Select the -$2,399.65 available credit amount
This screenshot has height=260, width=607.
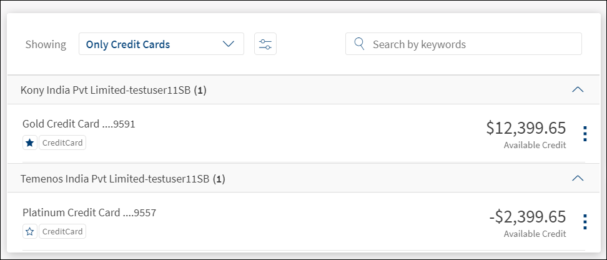click(x=527, y=217)
